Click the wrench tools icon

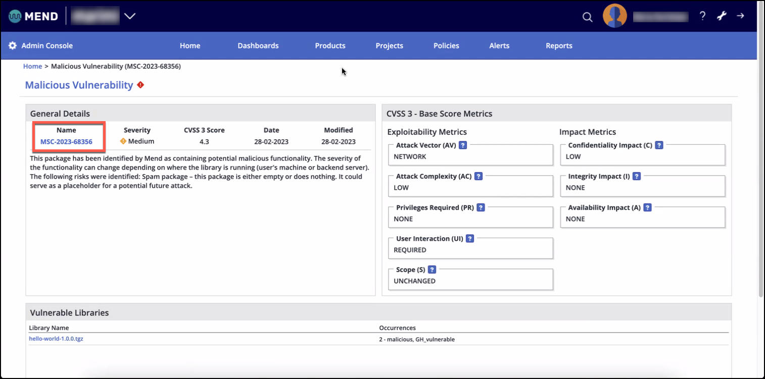[721, 16]
